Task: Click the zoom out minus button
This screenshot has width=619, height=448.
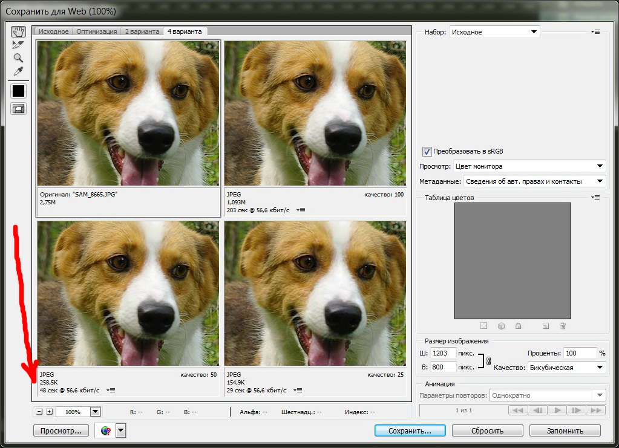Action: tap(39, 412)
